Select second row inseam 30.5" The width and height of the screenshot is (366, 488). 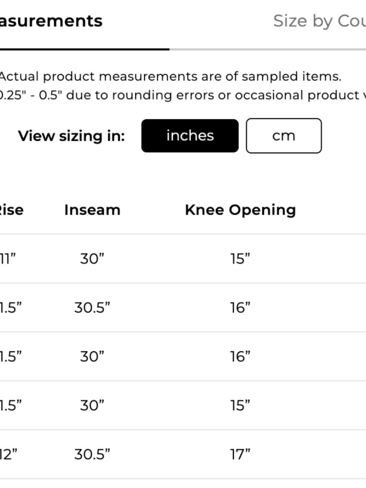[92, 308]
